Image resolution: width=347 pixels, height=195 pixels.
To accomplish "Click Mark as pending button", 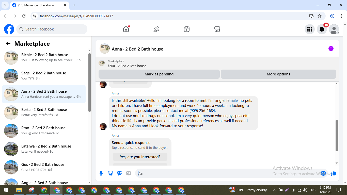I will [x=159, y=74].
